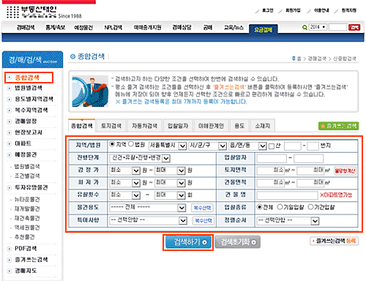Click the header search input box

click(x=337, y=27)
